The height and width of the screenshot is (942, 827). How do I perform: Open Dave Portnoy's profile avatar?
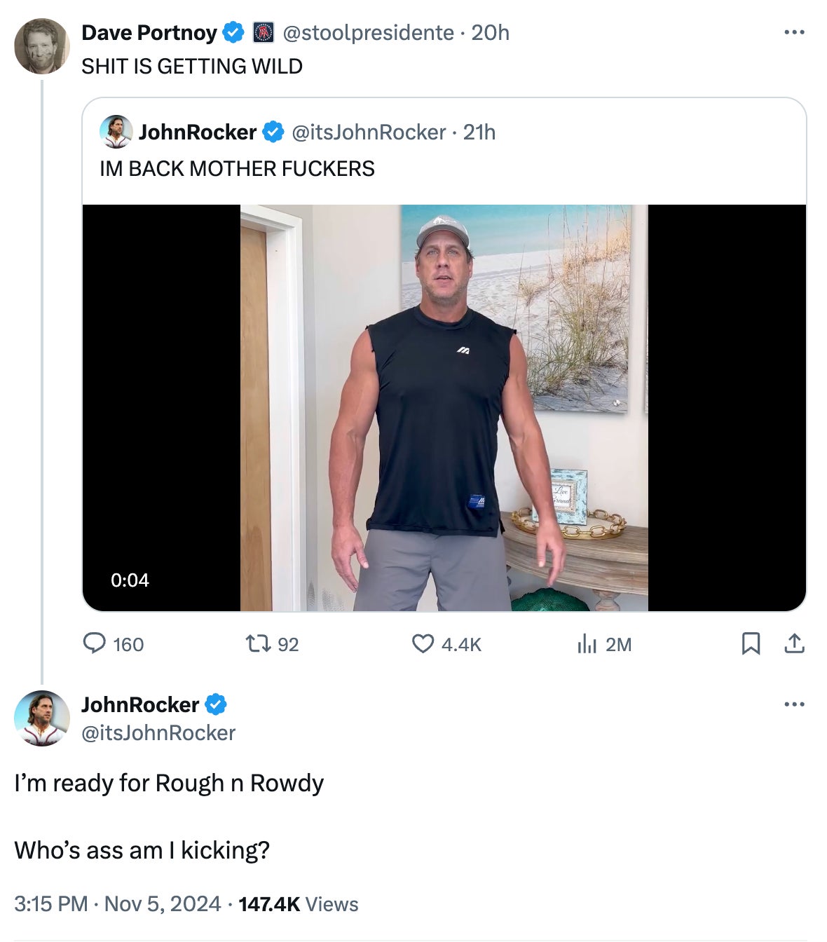(x=41, y=46)
